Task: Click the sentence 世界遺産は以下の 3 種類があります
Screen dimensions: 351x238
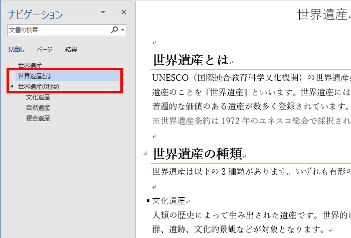Action: [222, 172]
